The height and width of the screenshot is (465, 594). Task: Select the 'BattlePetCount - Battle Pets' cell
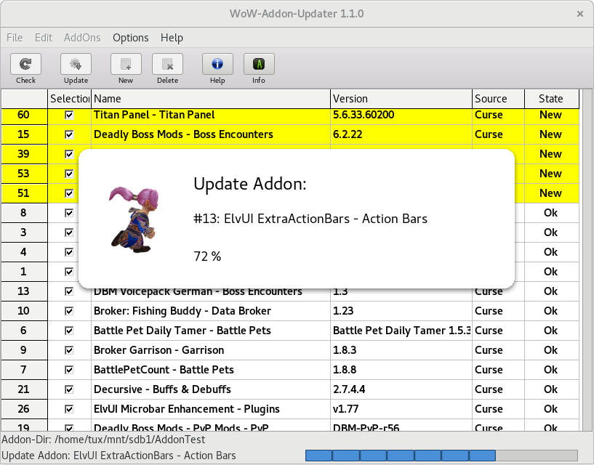pyautogui.click(x=211, y=370)
